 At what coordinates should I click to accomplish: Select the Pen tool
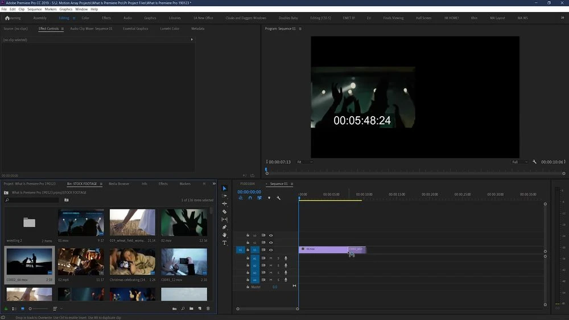pos(224,227)
